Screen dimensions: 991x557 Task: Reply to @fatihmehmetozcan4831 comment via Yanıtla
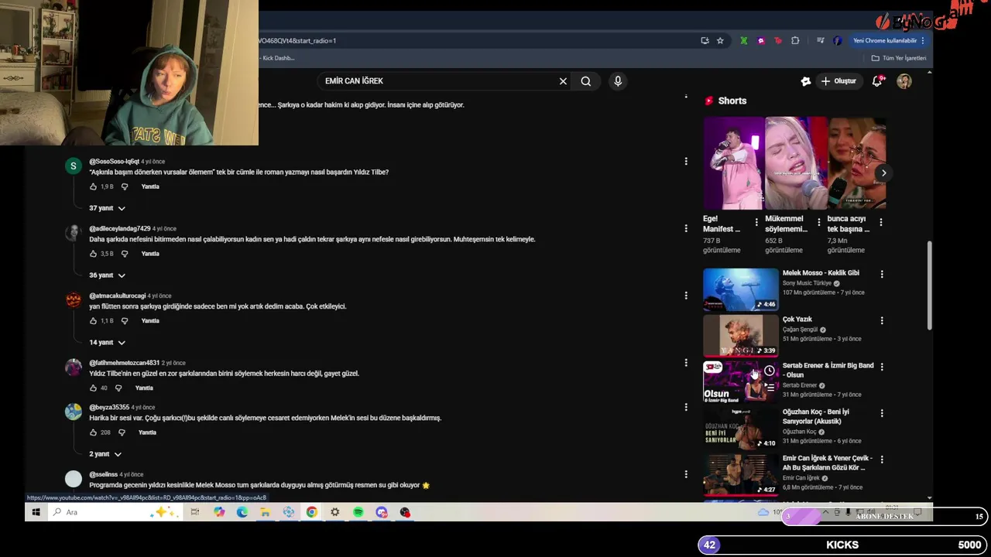(x=144, y=388)
